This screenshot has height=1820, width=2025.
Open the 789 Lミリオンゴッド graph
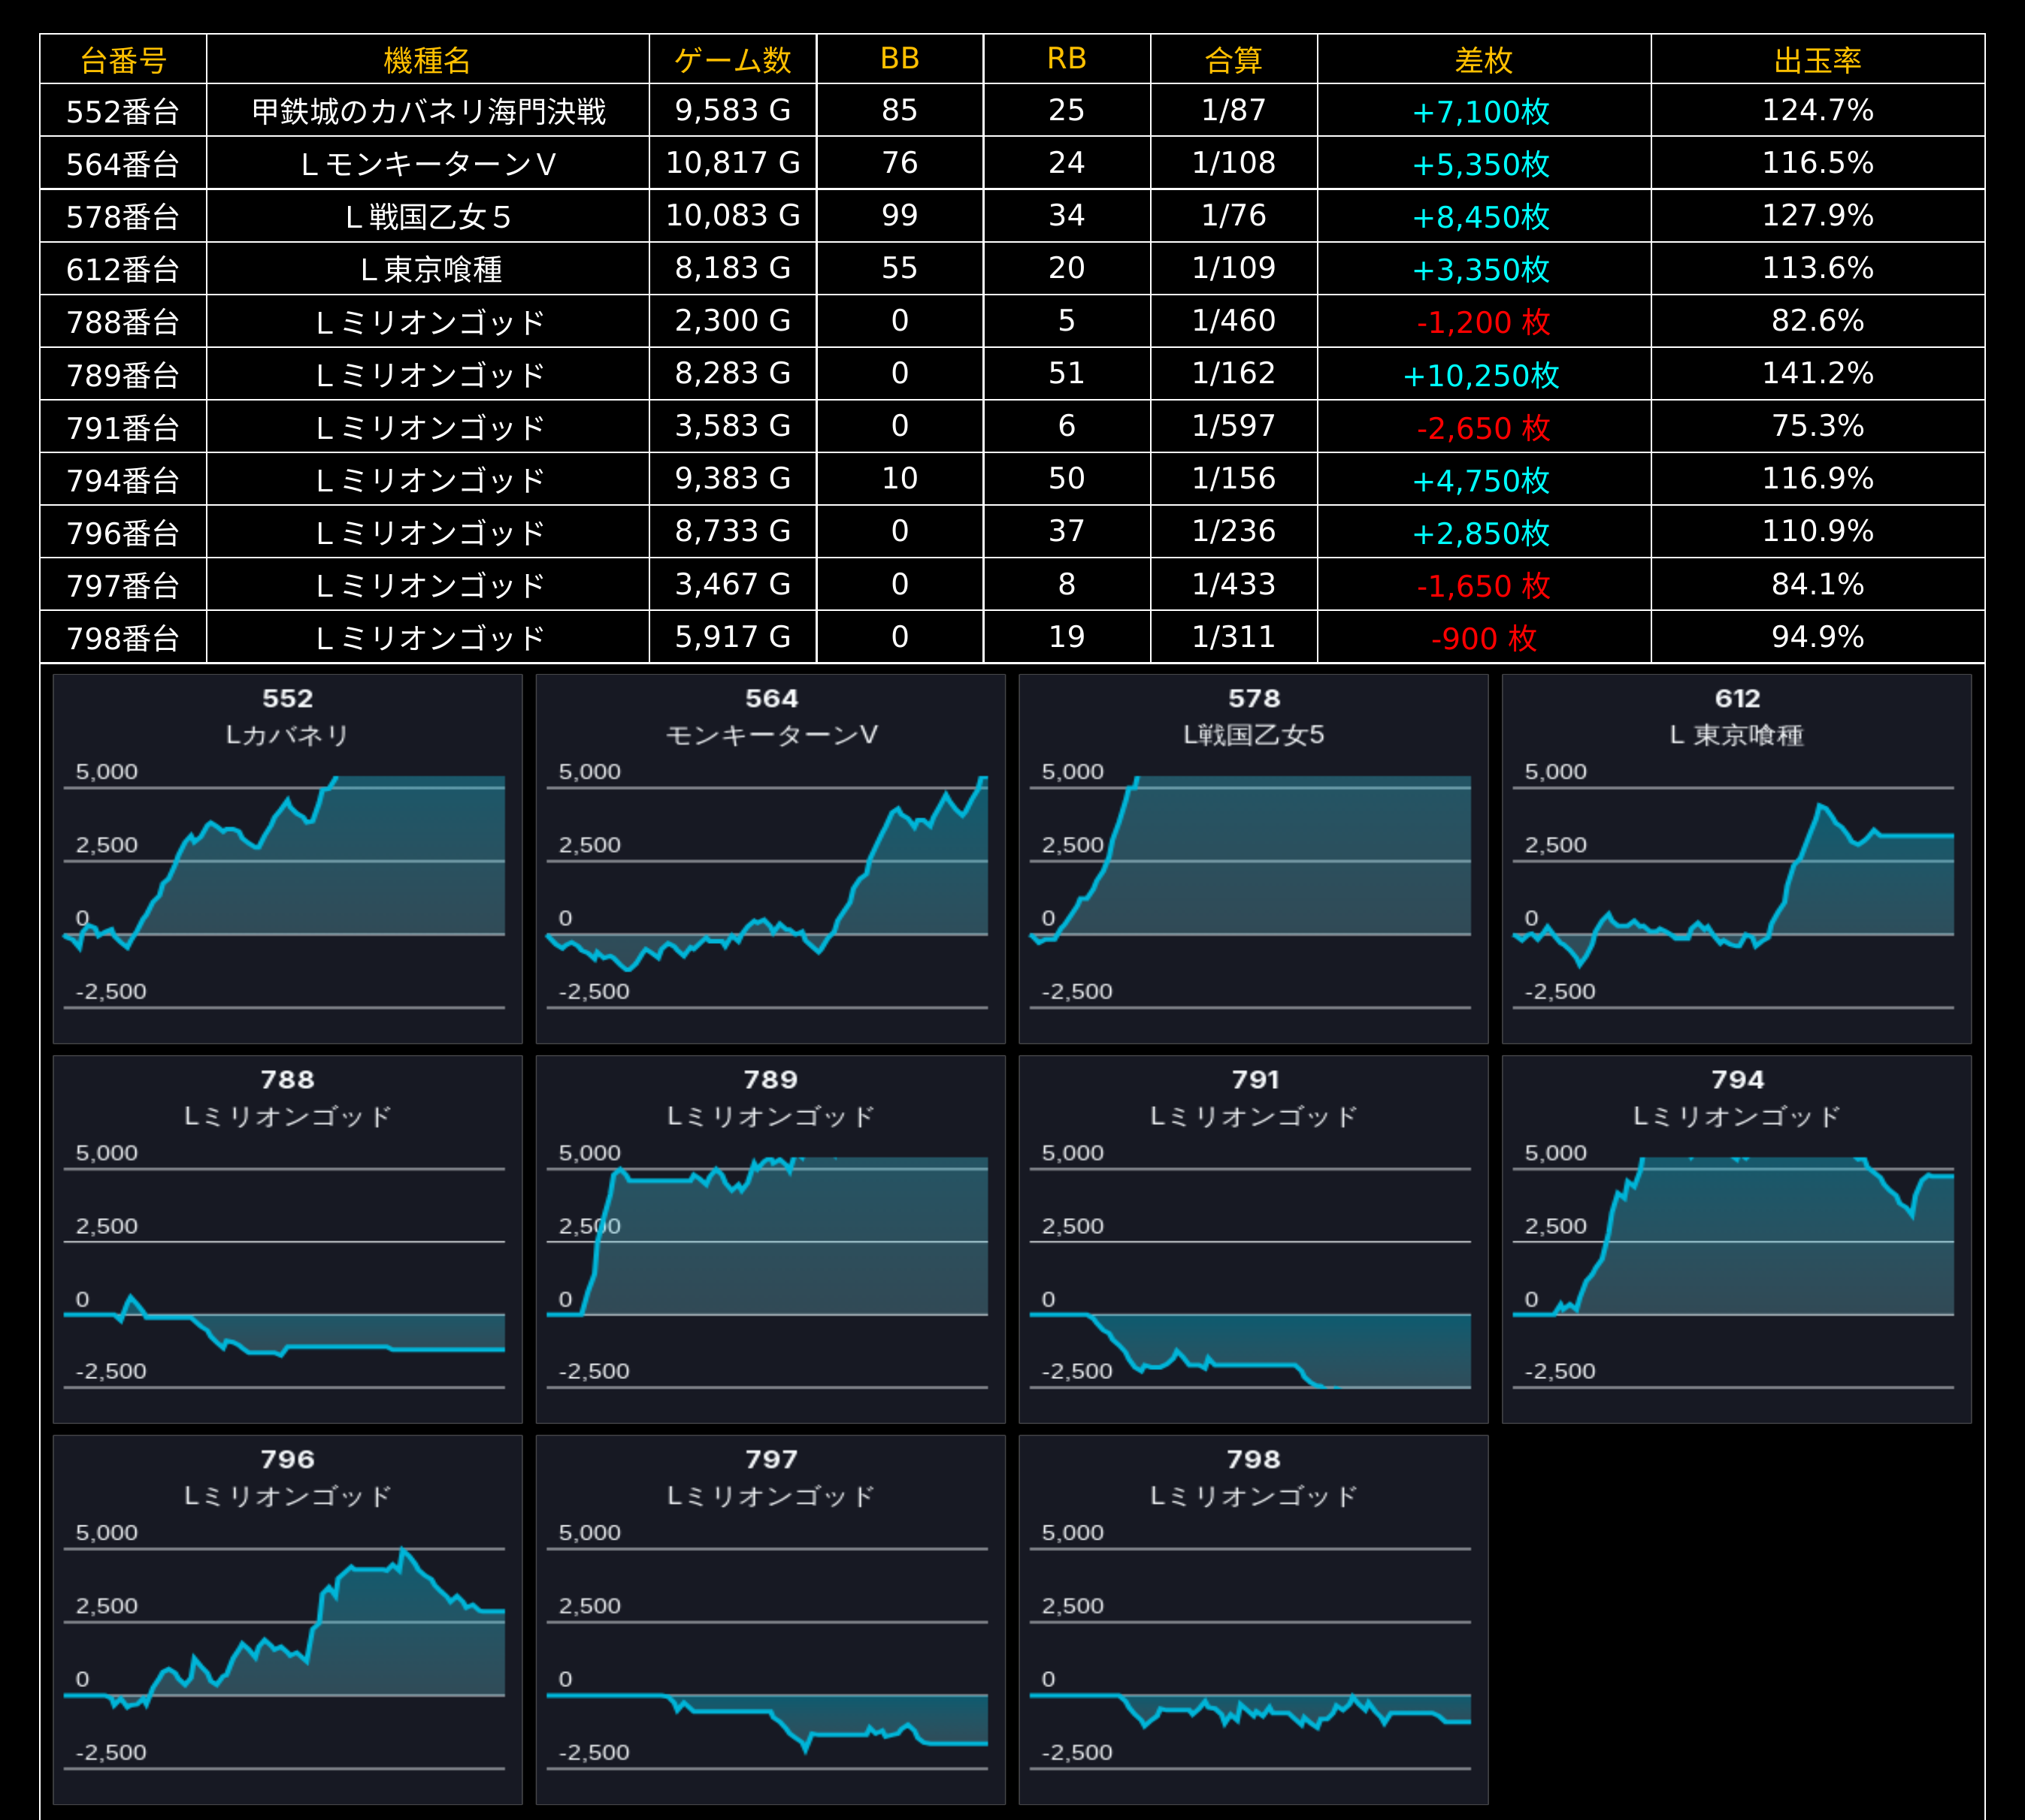[x=770, y=1239]
